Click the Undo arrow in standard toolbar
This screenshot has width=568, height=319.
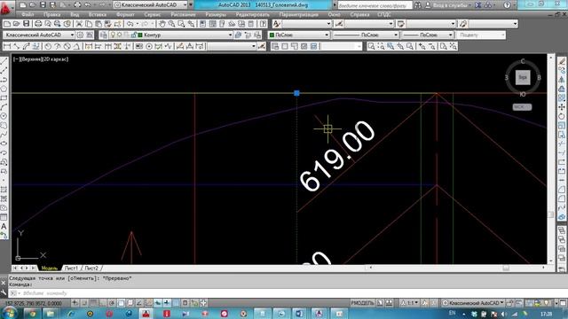pos(130,24)
